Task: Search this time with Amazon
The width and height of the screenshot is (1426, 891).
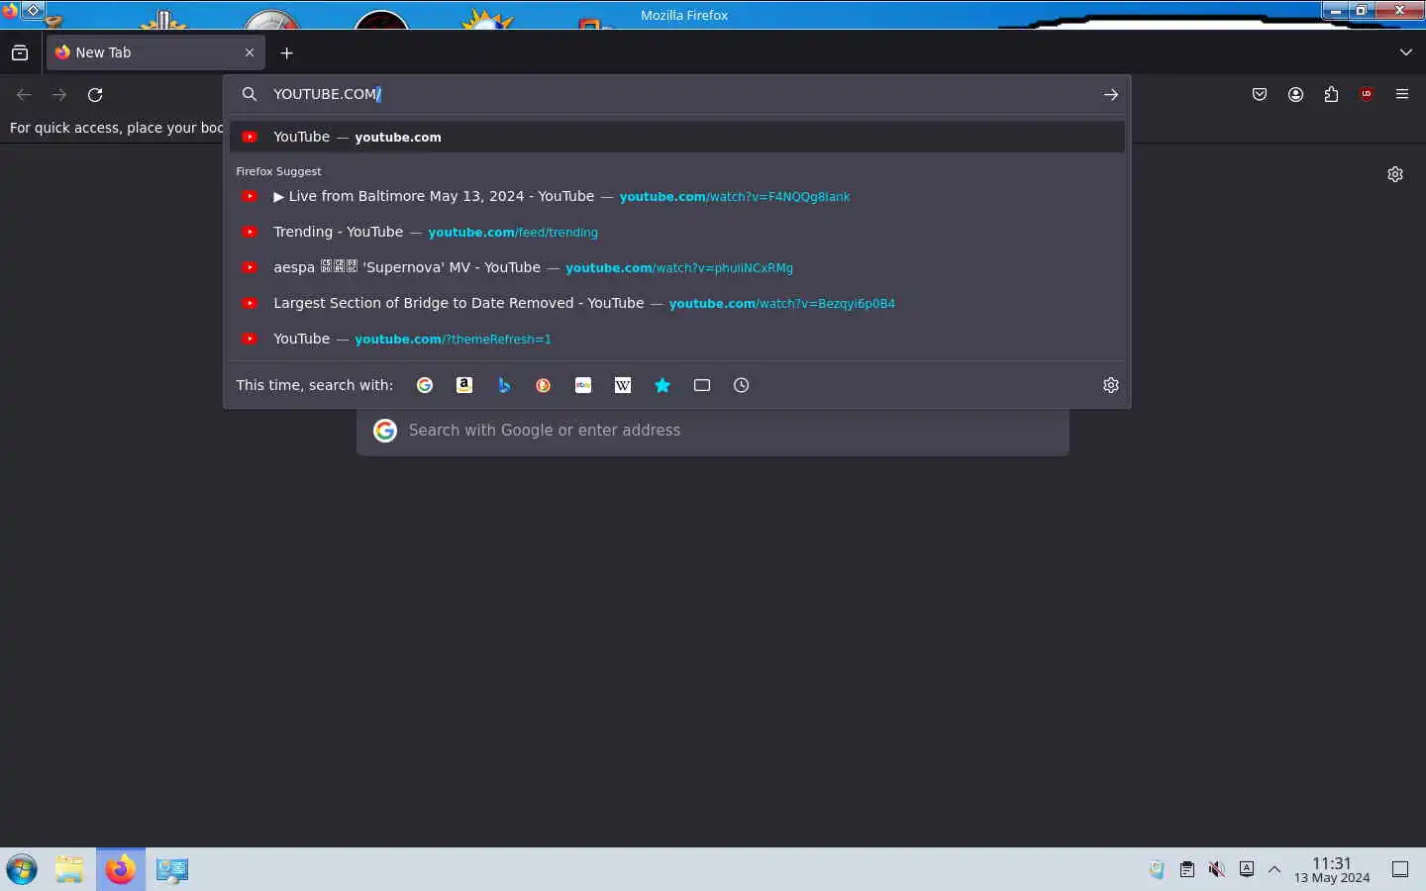Action: pos(464,385)
